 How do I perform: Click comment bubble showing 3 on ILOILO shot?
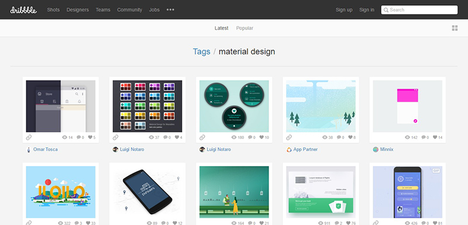click(x=77, y=223)
